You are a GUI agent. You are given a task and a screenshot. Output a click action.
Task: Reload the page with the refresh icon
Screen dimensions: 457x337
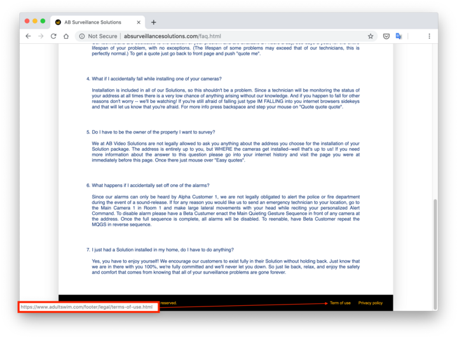pyautogui.click(x=53, y=36)
